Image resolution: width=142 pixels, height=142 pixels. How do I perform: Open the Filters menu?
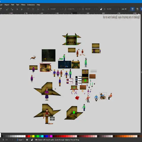(x=23, y=5)
